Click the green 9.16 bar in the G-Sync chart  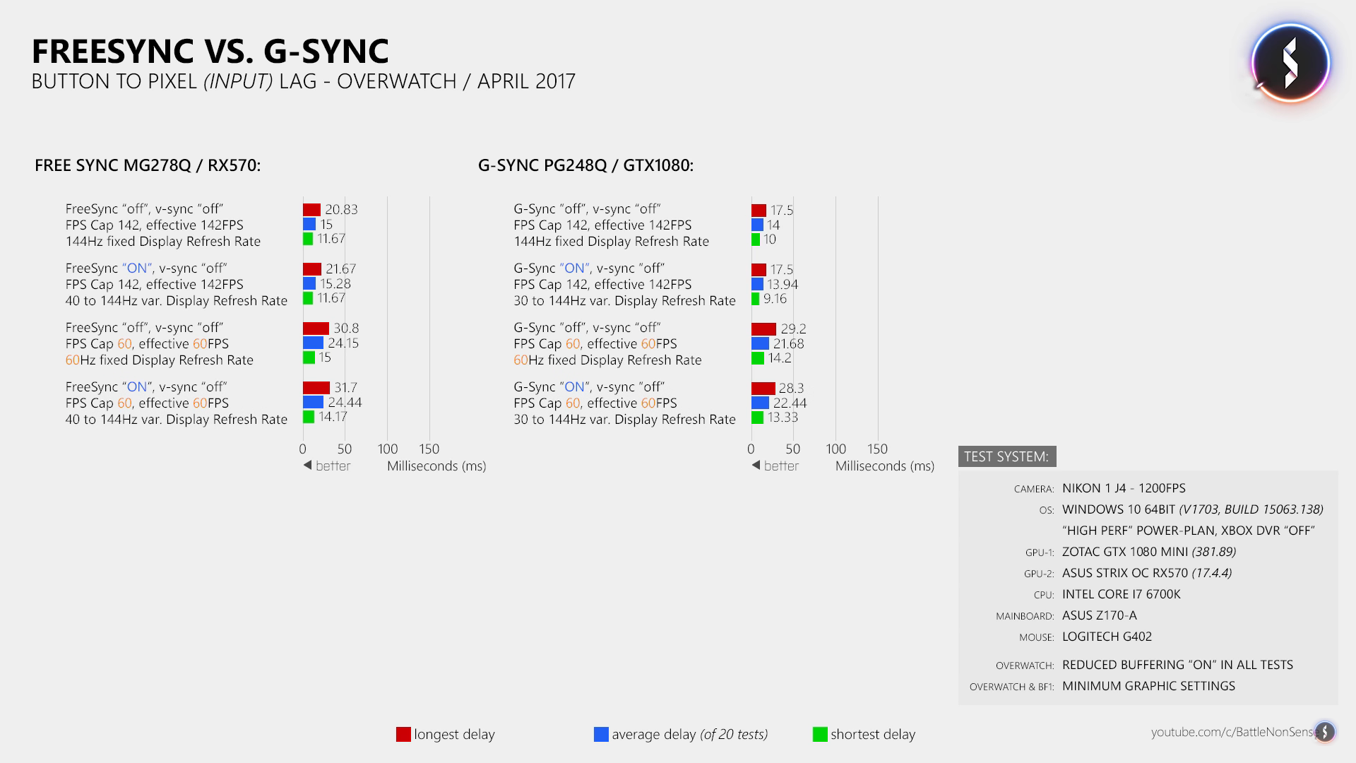click(755, 299)
